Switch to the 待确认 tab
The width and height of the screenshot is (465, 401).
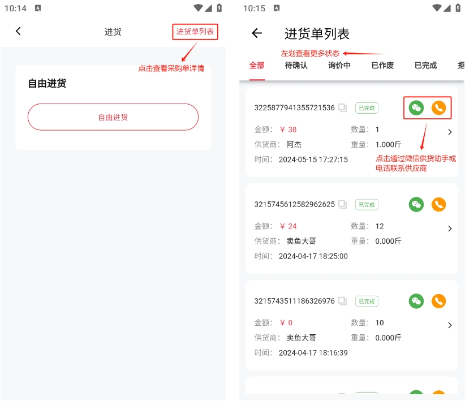pos(296,65)
